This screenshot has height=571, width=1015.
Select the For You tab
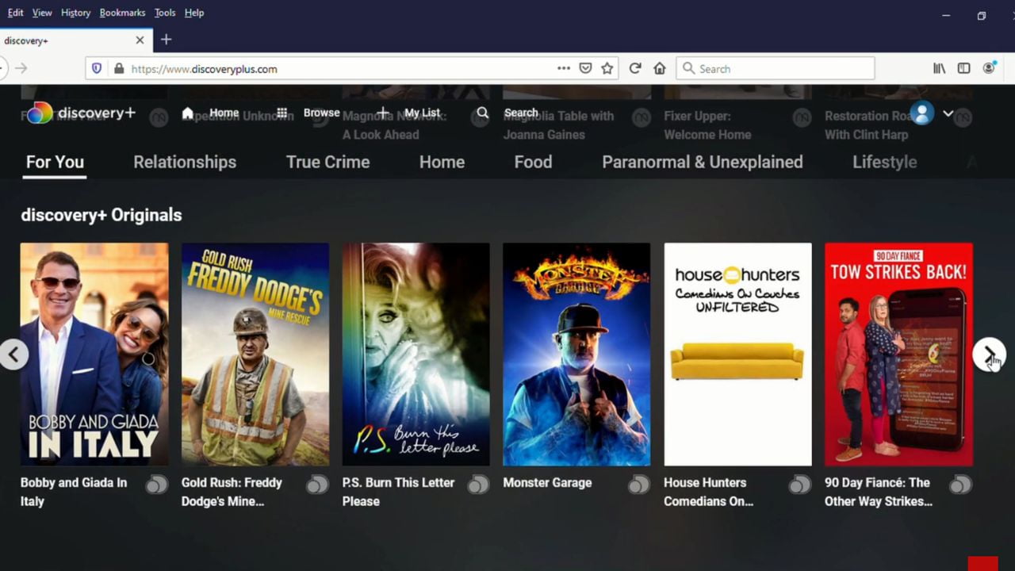[x=55, y=162]
